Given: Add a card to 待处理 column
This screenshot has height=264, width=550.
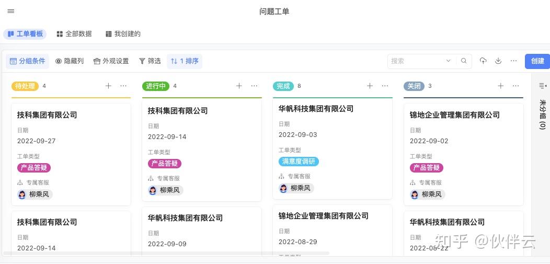Looking at the screenshot, I should pyautogui.click(x=108, y=86).
